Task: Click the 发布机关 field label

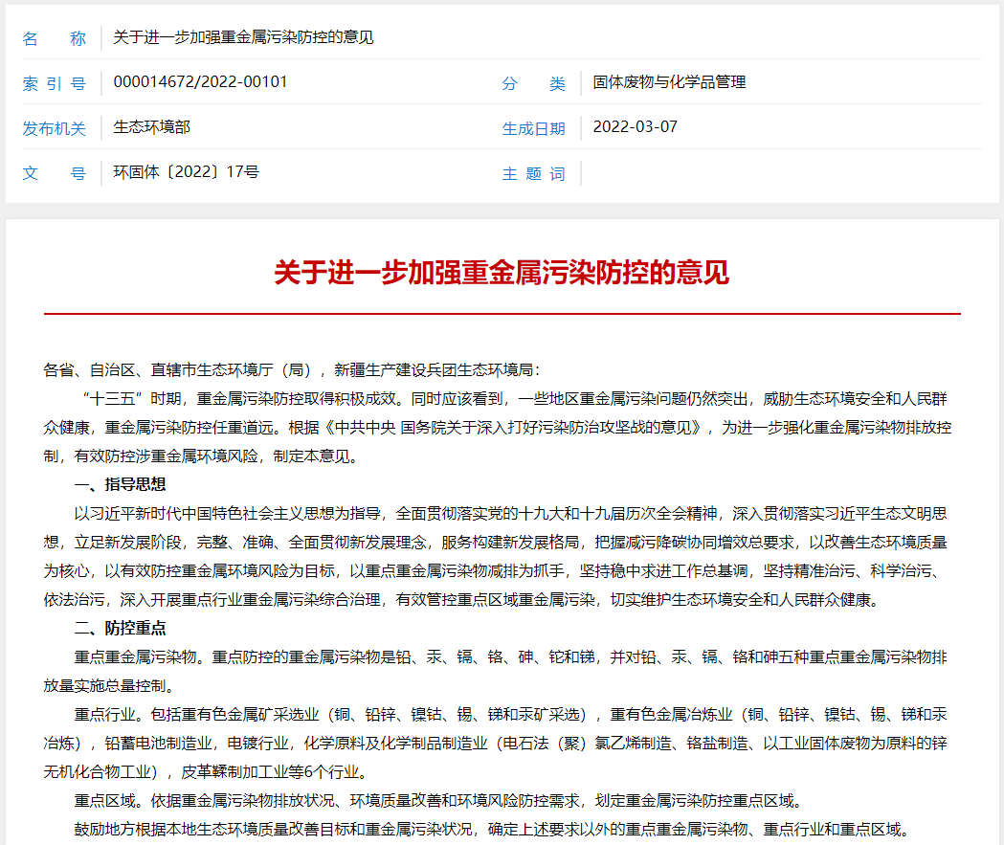Action: click(x=55, y=127)
